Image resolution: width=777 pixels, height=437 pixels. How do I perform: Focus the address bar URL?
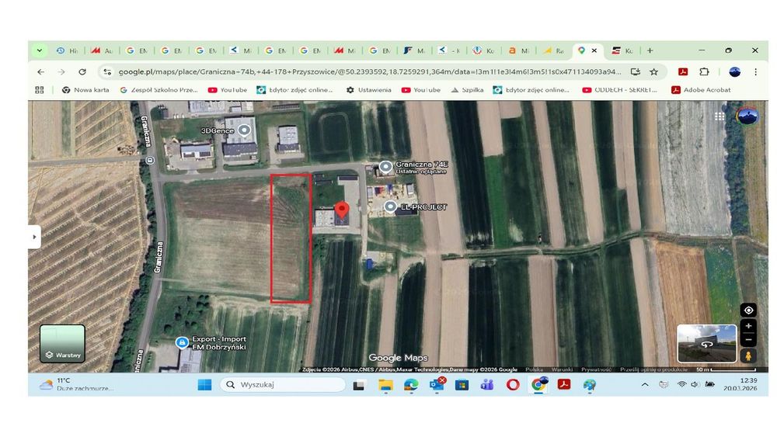(370, 71)
